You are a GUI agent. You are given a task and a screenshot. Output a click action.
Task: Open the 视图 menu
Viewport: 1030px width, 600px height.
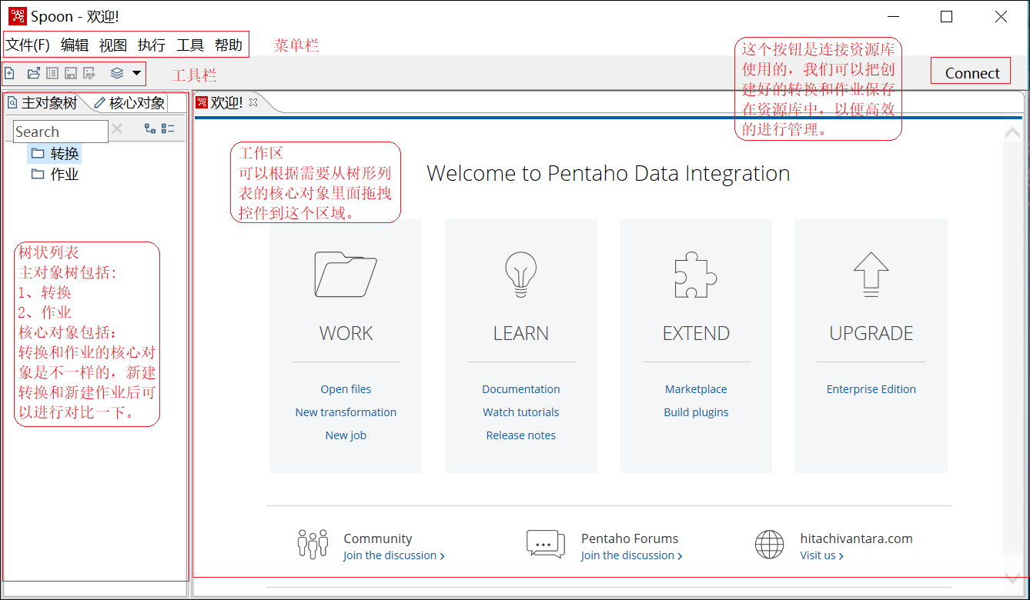coord(113,45)
